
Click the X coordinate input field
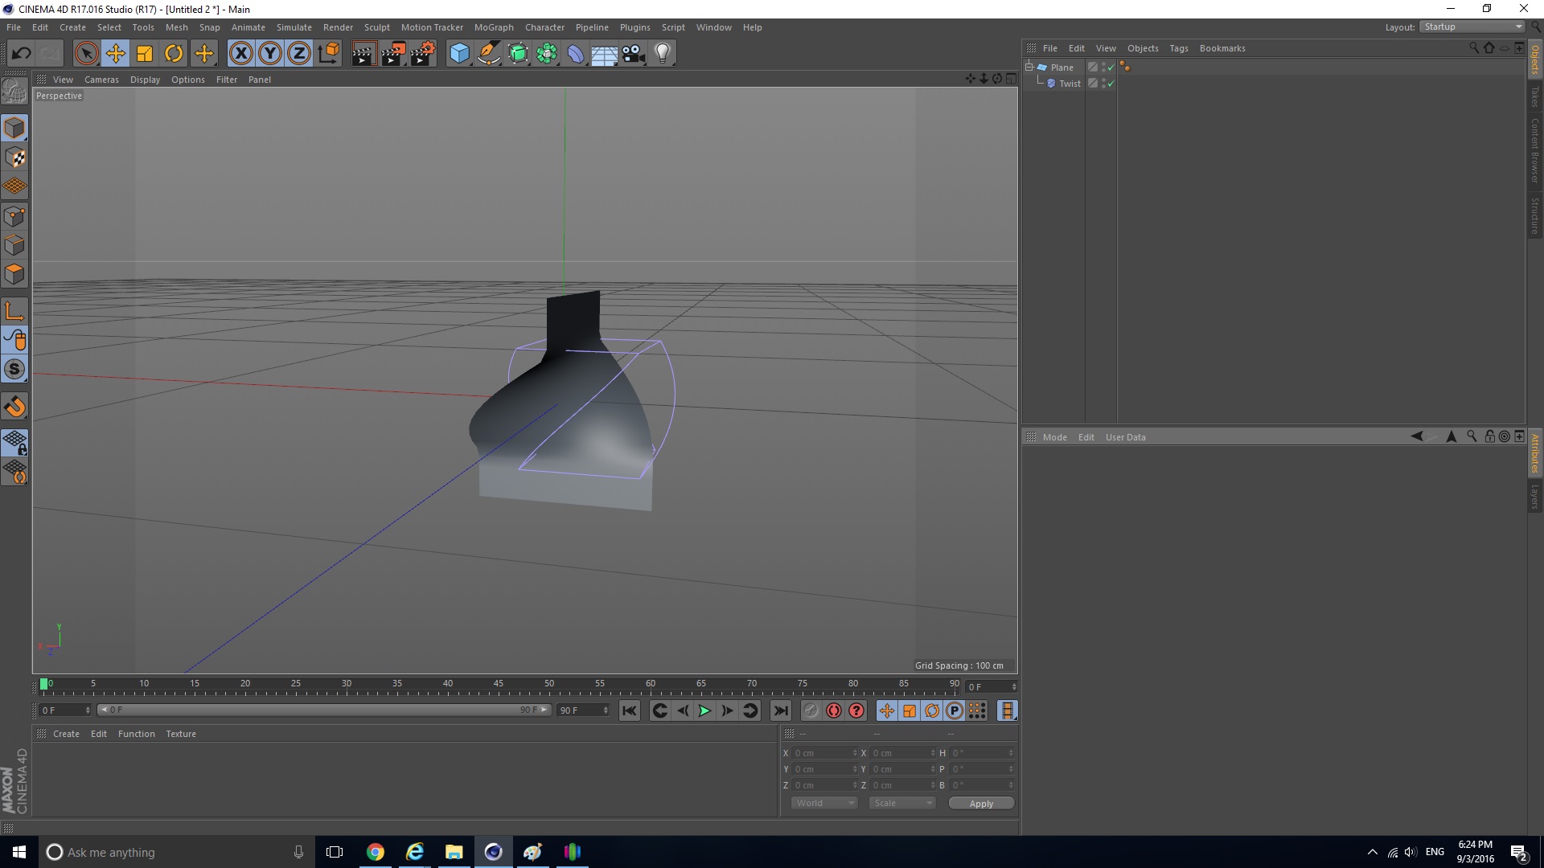(822, 752)
